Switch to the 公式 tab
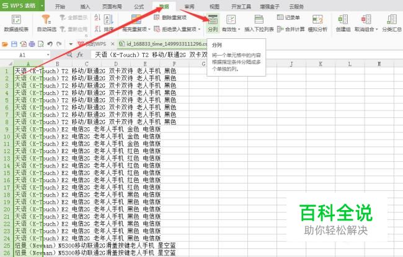 pyautogui.click(x=139, y=6)
